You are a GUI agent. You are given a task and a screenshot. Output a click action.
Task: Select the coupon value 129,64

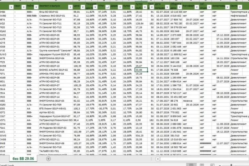point(141,24)
